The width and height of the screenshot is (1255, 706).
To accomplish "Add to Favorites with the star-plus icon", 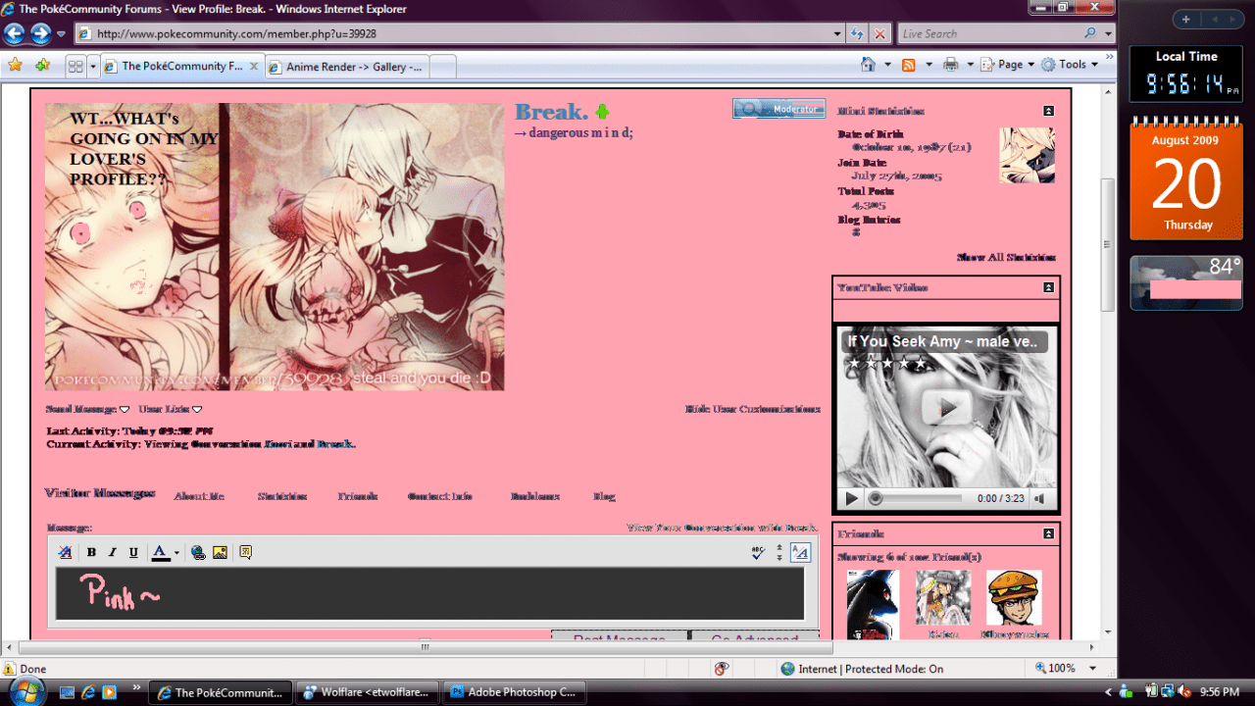I will coord(42,65).
